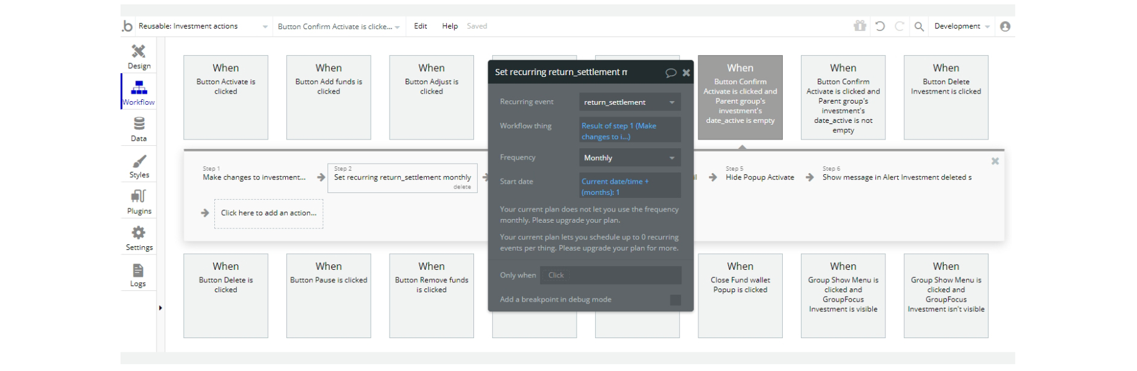The image size is (1137, 371).
Task: Open the Logs section icon
Action: tap(138, 275)
